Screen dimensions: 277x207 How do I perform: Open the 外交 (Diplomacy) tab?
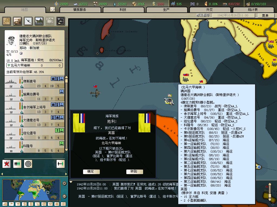[x=209, y=10]
